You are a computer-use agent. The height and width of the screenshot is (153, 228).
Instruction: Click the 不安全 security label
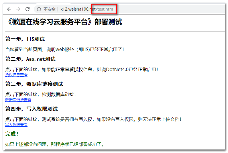point(50,9)
